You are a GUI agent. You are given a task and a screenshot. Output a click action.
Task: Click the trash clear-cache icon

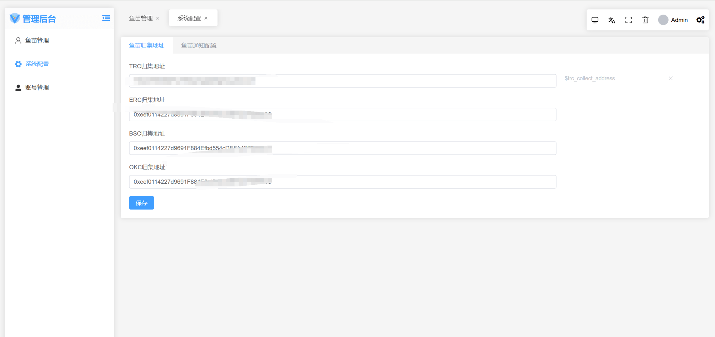[x=645, y=20]
